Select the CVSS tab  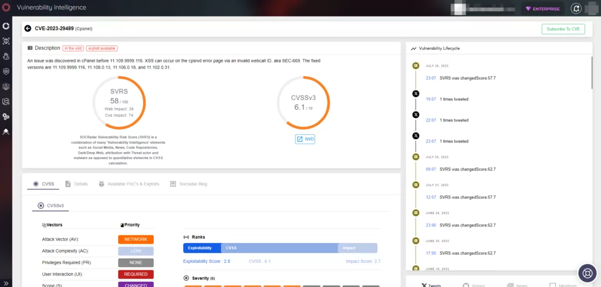pos(43,184)
